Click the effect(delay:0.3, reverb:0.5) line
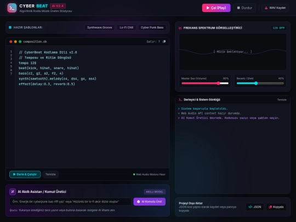Image resolution: width=296 pixels, height=222 pixels. click(x=47, y=84)
